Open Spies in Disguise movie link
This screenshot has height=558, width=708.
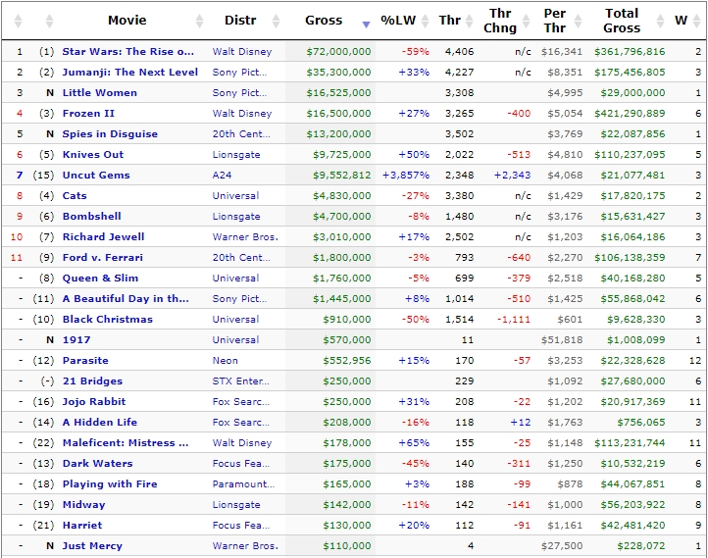click(x=110, y=134)
